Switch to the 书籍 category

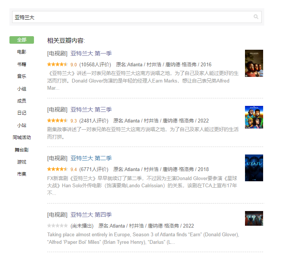click(x=22, y=64)
